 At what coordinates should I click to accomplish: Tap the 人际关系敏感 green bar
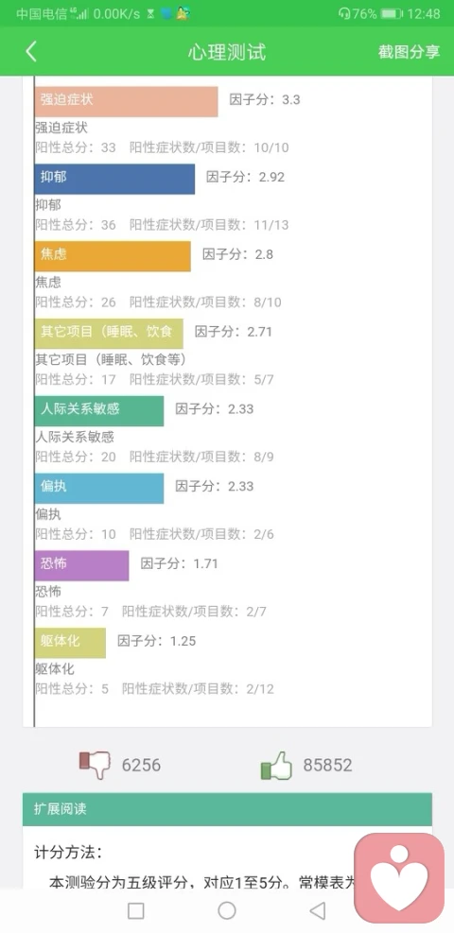click(98, 411)
